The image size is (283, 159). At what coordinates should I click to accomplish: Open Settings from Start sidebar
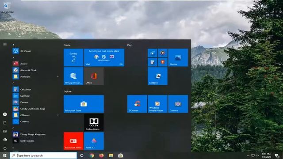pos(5,140)
